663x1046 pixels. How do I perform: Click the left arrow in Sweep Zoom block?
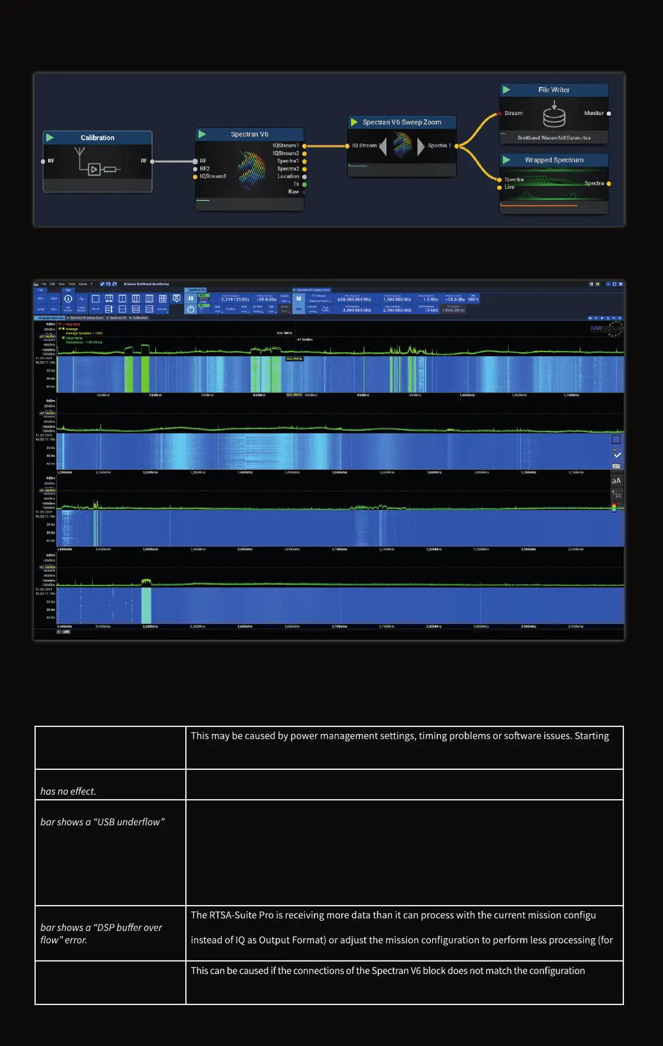pyautogui.click(x=383, y=146)
